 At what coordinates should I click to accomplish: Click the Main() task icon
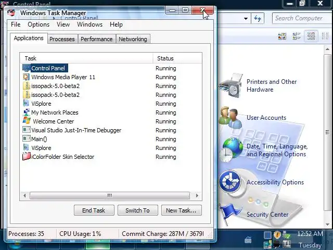(27, 139)
